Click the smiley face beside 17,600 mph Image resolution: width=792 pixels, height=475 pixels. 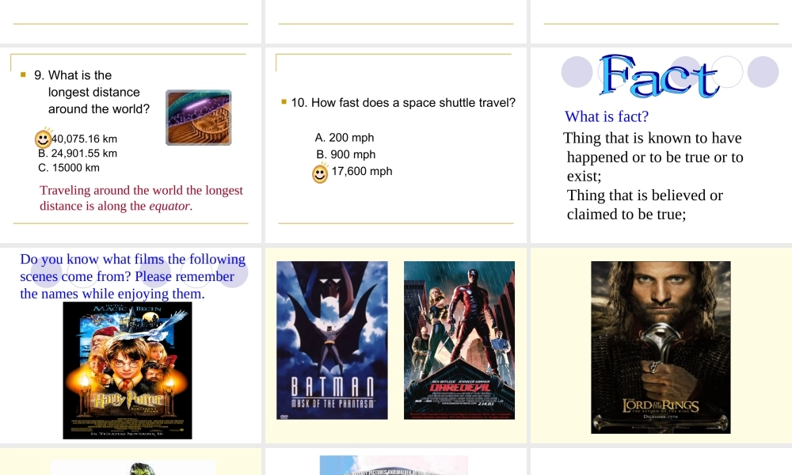(320, 173)
